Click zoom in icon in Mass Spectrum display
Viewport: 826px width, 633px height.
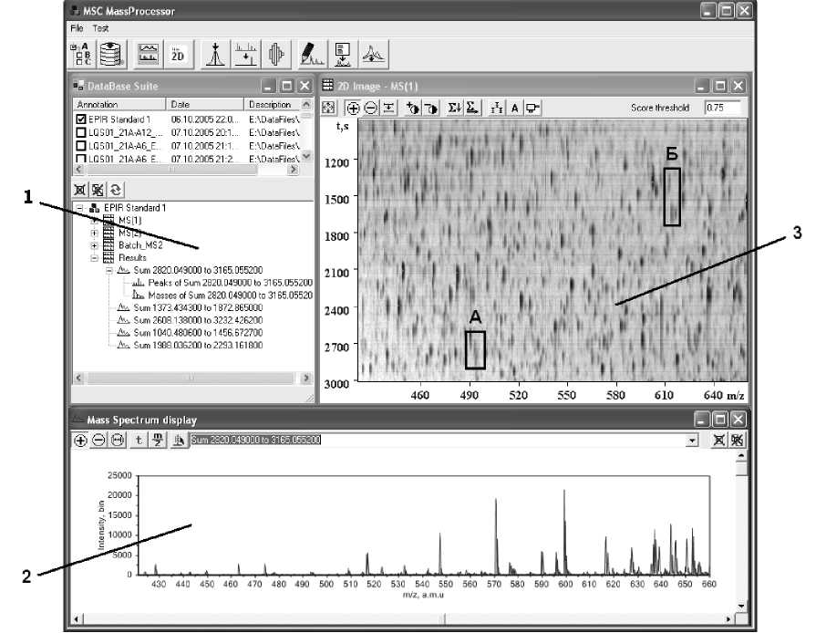[81, 440]
